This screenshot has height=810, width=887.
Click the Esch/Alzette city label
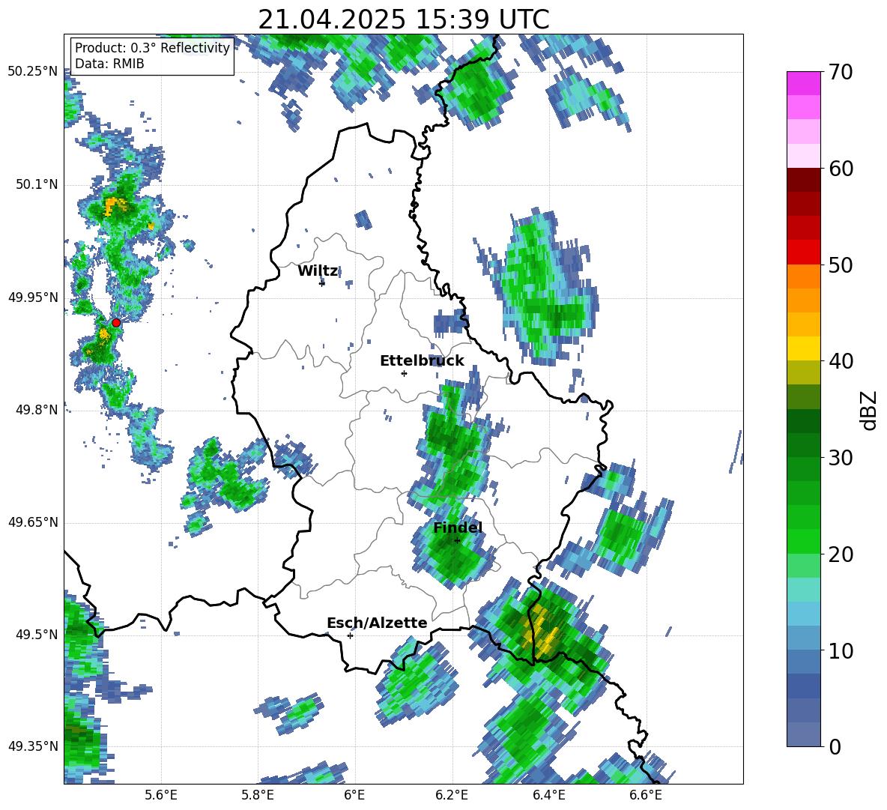point(378,623)
